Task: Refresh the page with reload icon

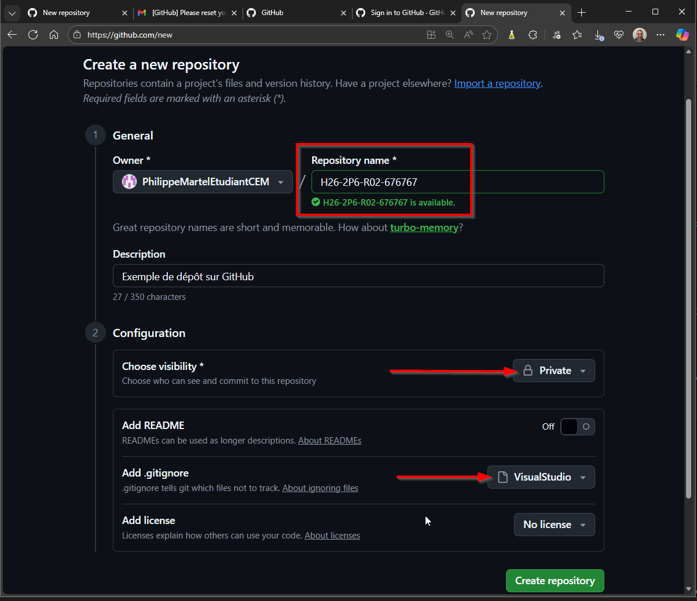Action: click(33, 35)
